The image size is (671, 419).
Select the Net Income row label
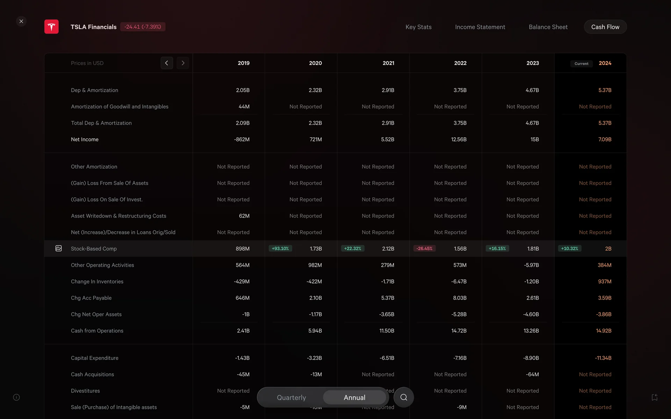(85, 139)
